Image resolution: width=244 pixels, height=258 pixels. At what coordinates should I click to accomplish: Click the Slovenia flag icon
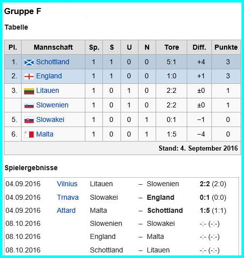click(x=29, y=105)
